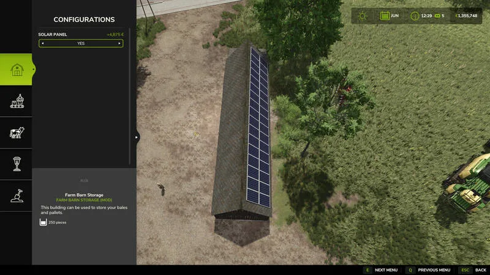Toggle Solar Panel option with left arrow
The image size is (490, 275).
tap(43, 43)
